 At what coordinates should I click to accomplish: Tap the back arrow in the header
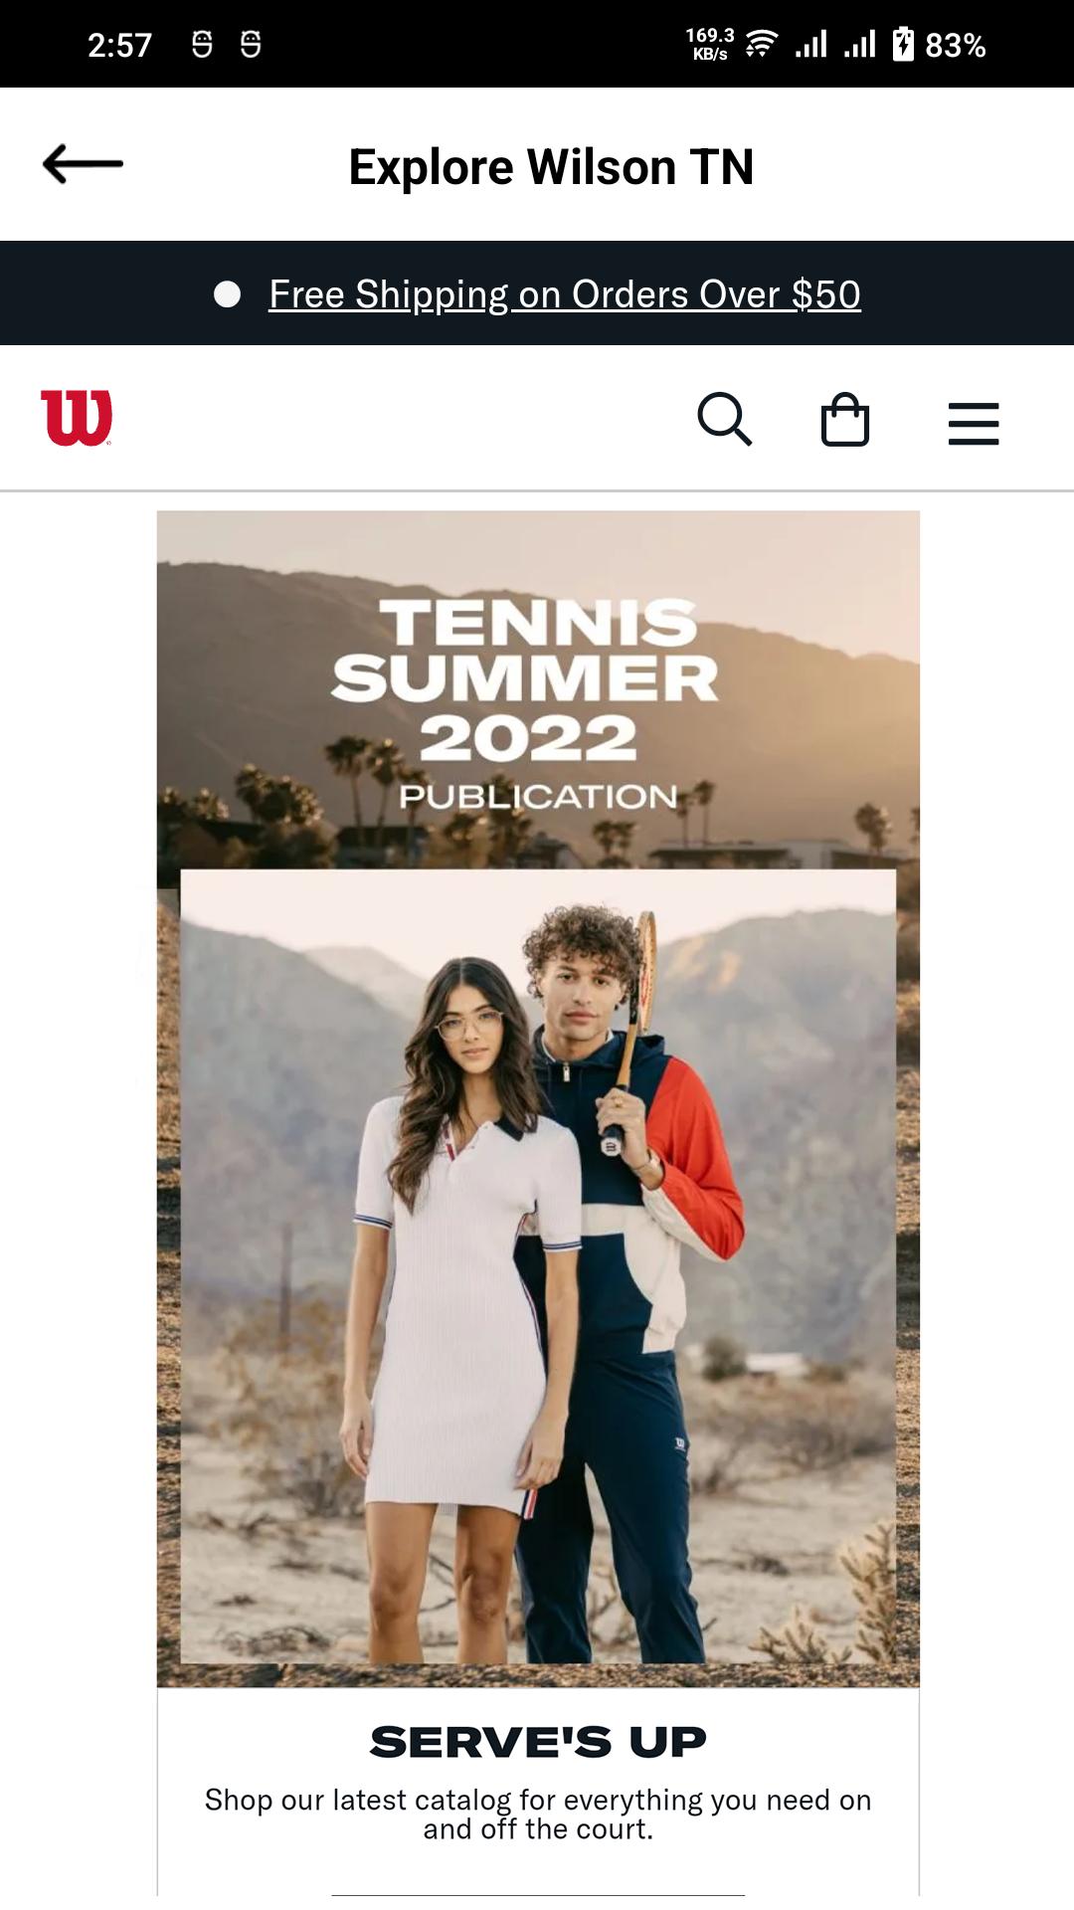[x=83, y=164]
